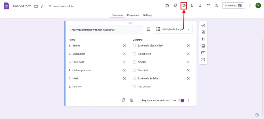This screenshot has height=119, width=264.
Task: Open the customize theme palette
Action: pos(175,6)
